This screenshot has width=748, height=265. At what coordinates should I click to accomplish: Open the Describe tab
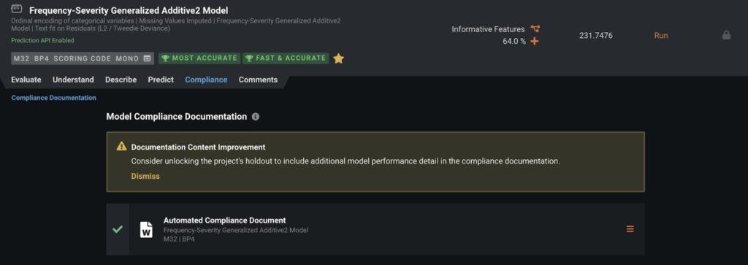pos(121,80)
